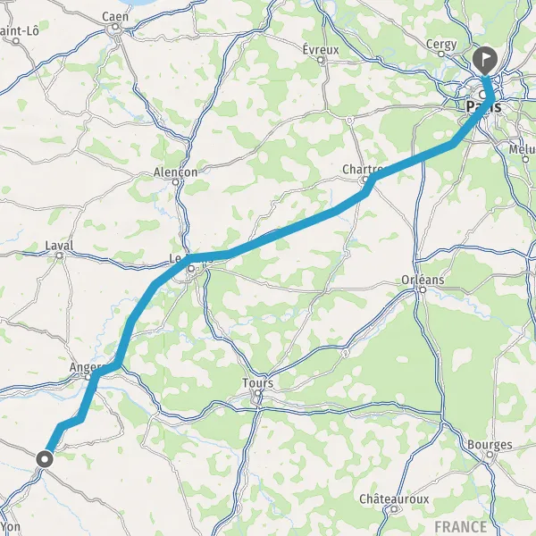Click the route origin circle marker
Image resolution: width=536 pixels, height=536 pixels.
pyautogui.click(x=45, y=459)
